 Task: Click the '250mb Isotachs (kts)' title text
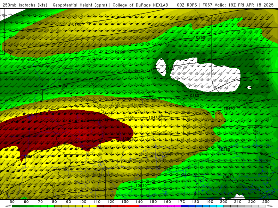pos(25,5)
